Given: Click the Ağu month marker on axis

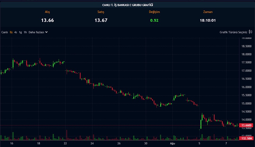Looking at the screenshot, I should (x=172, y=143).
